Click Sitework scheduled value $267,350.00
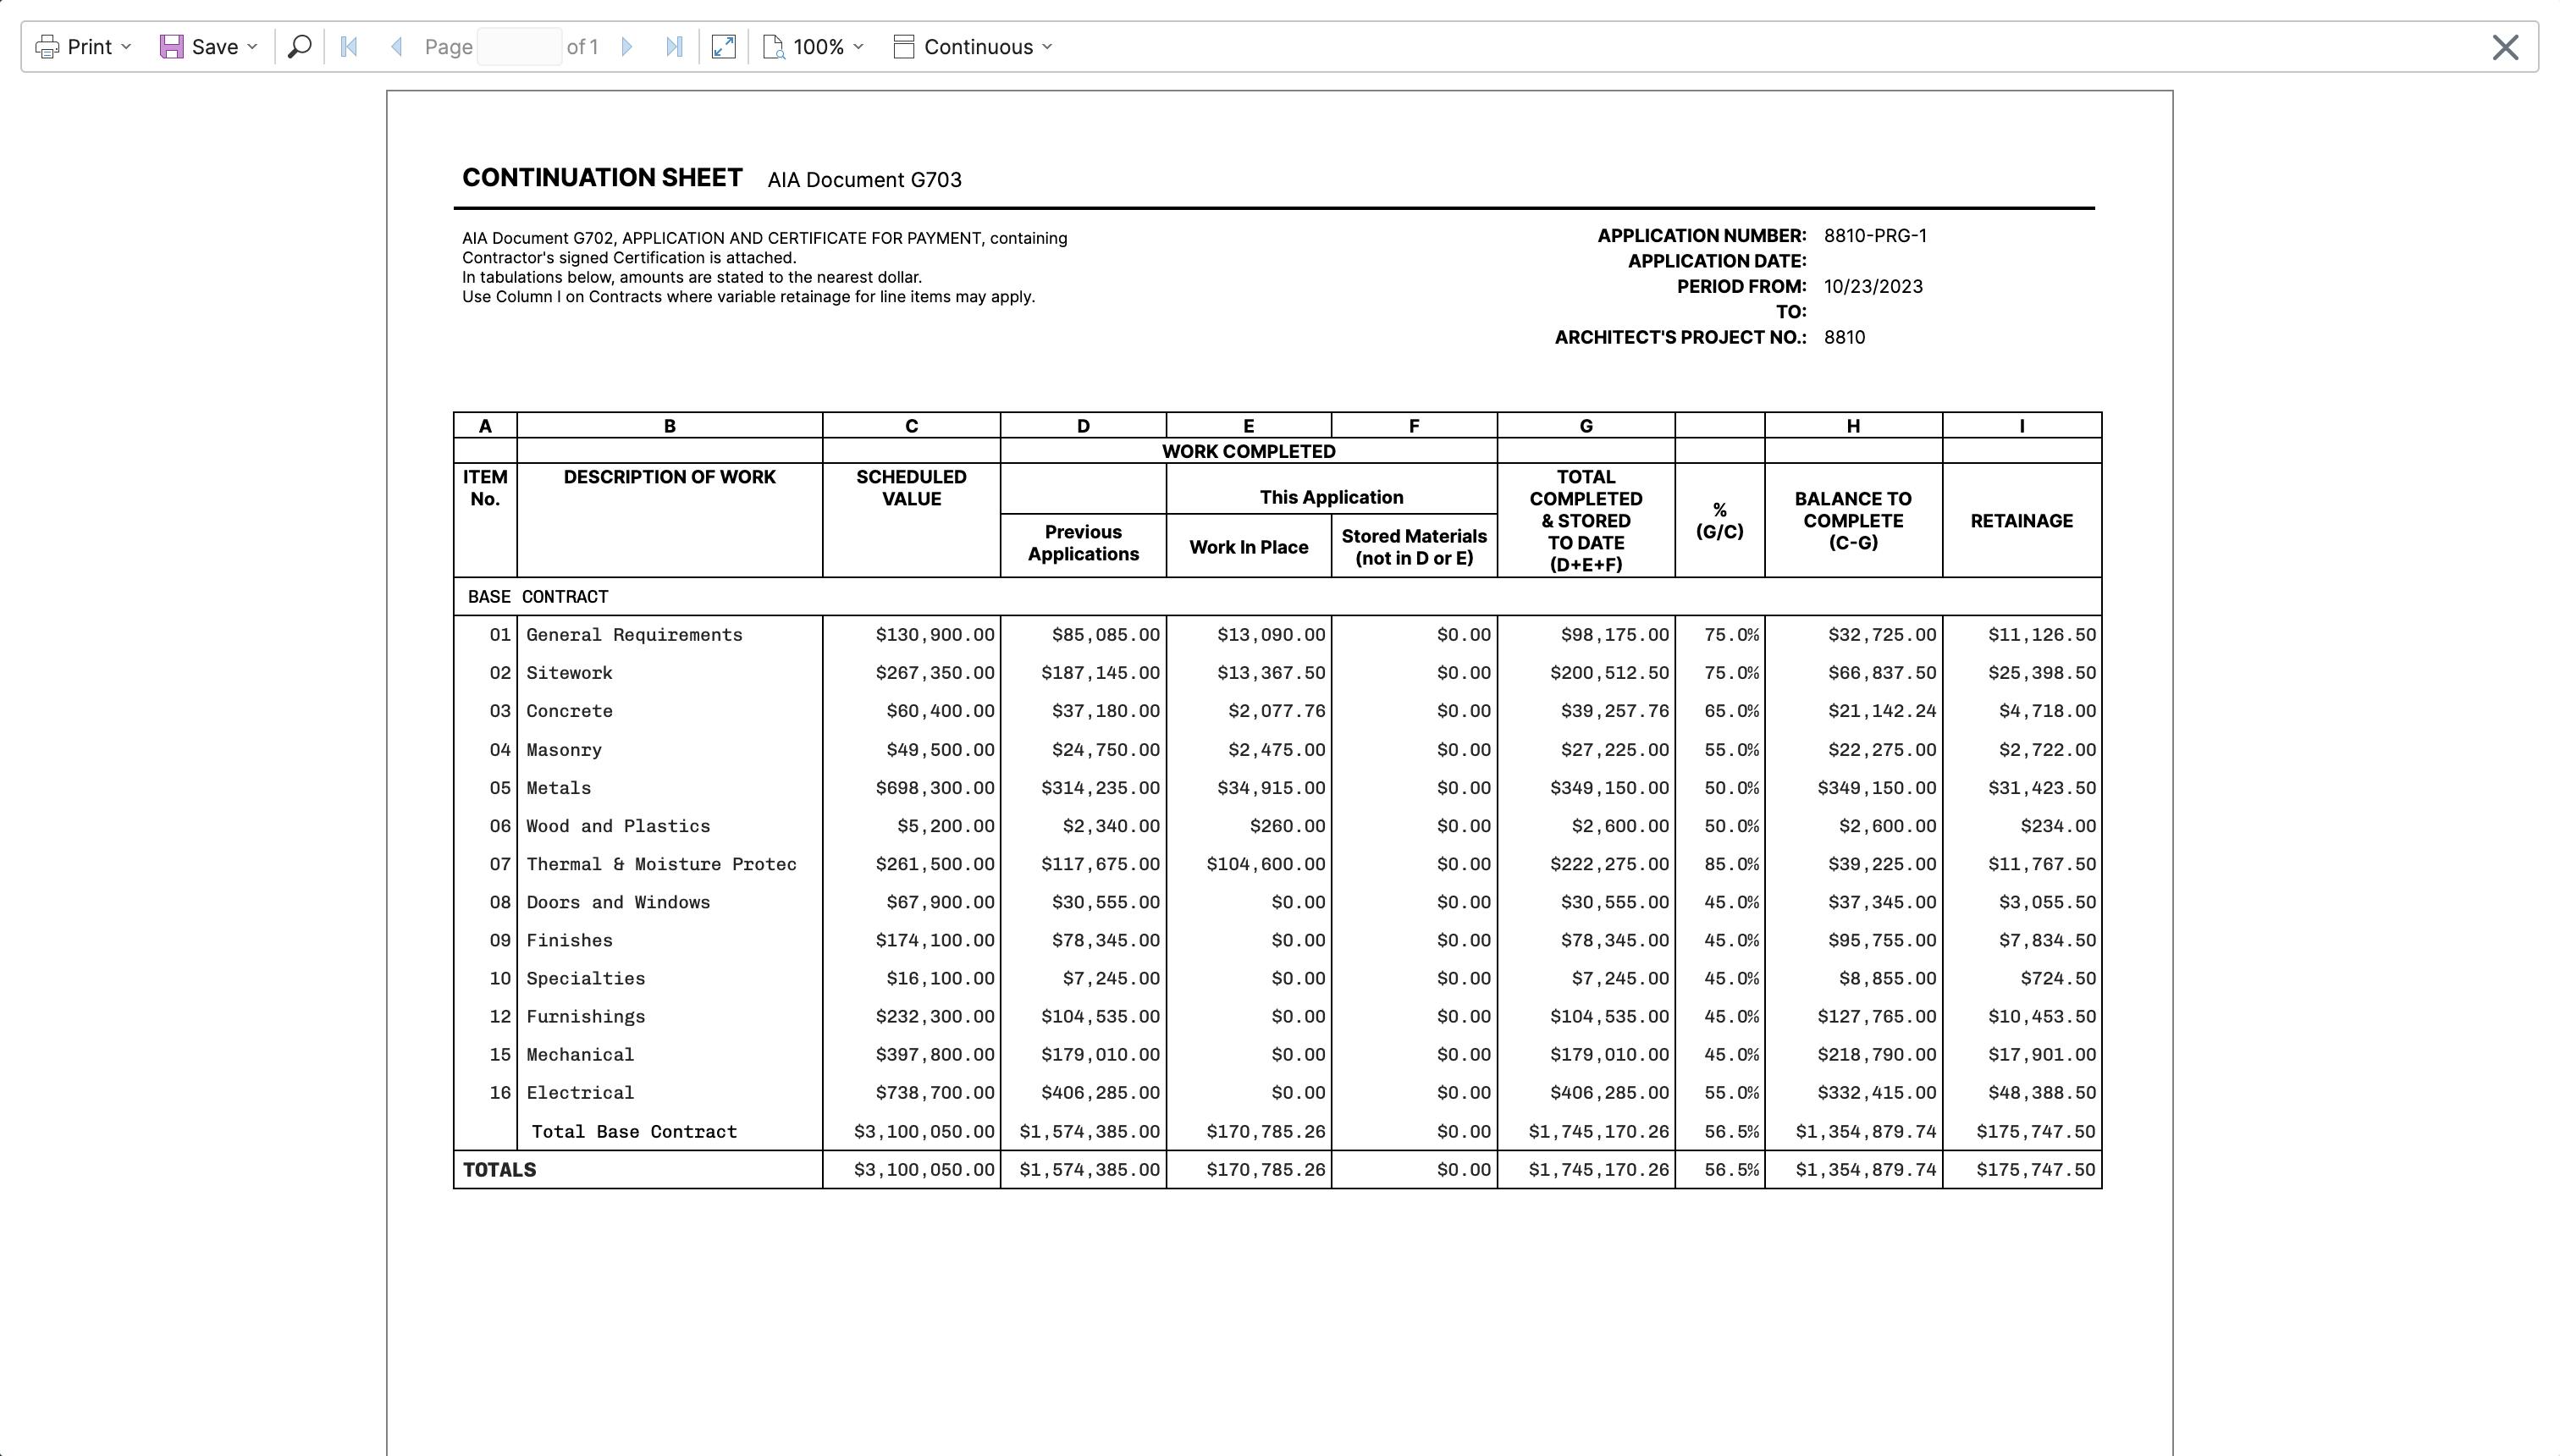The width and height of the screenshot is (2560, 1456). (x=935, y=673)
